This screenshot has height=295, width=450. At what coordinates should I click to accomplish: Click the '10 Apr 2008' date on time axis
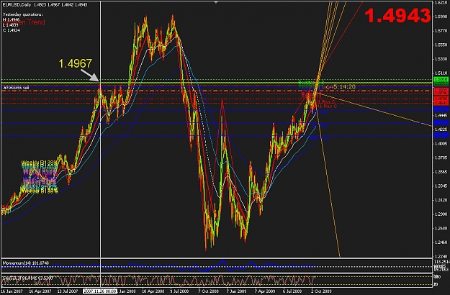[153, 291]
